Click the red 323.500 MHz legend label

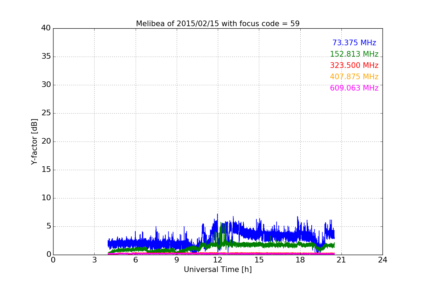[354, 65]
